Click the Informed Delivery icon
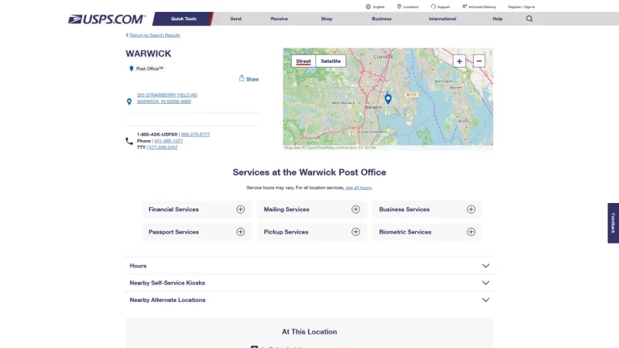Viewport: 619px width, 348px height. [x=464, y=6]
